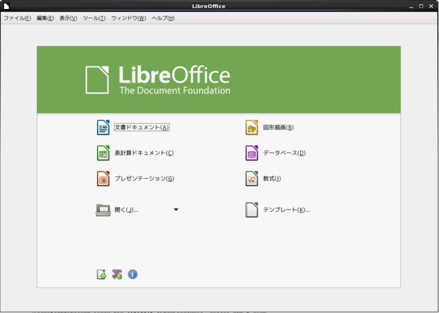Image resolution: width=439 pixels, height=313 pixels.
Task: Maximize the LibreOffice window
Action: pyautogui.click(x=421, y=6)
